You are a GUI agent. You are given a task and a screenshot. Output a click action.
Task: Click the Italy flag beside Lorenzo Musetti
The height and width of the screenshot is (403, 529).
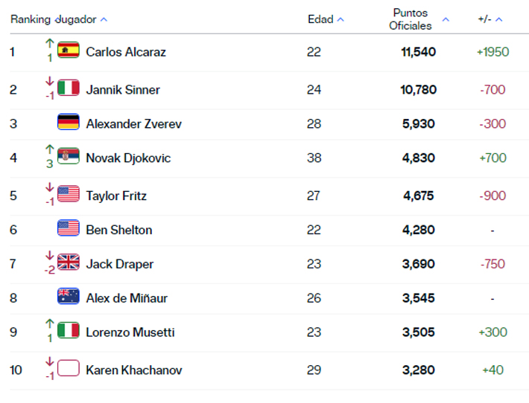click(x=69, y=331)
